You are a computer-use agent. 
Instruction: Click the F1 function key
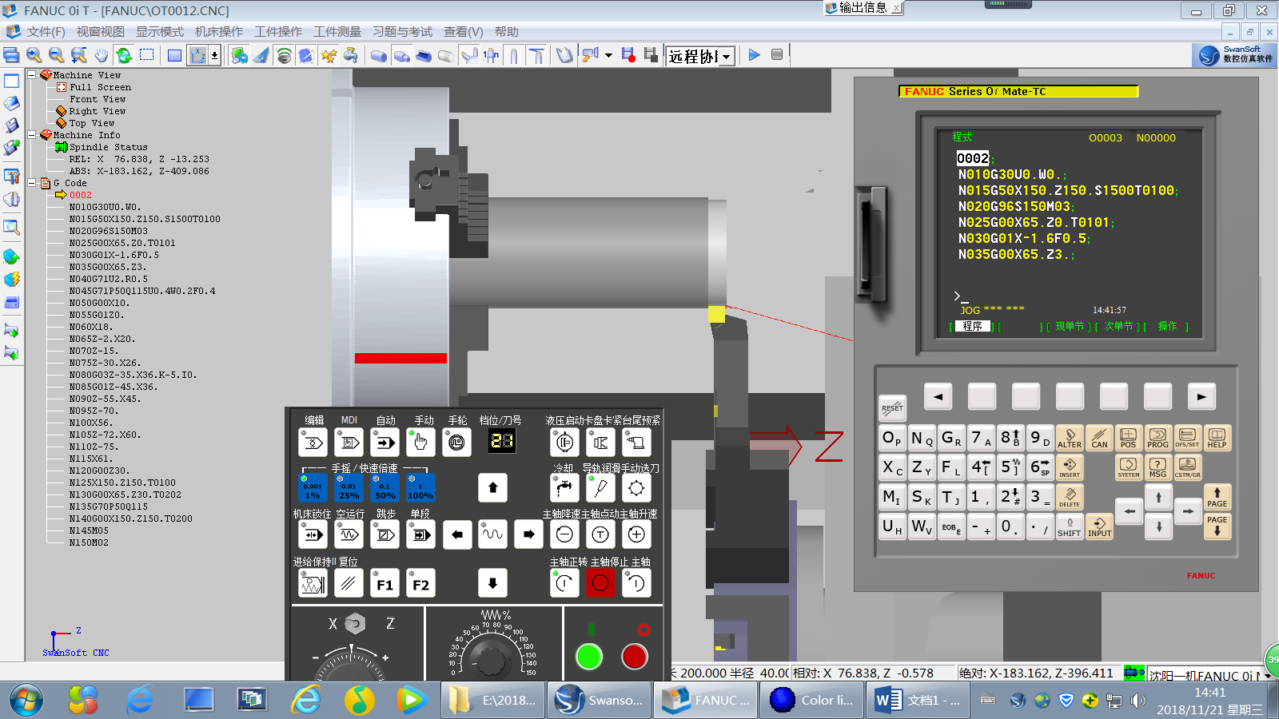point(384,583)
